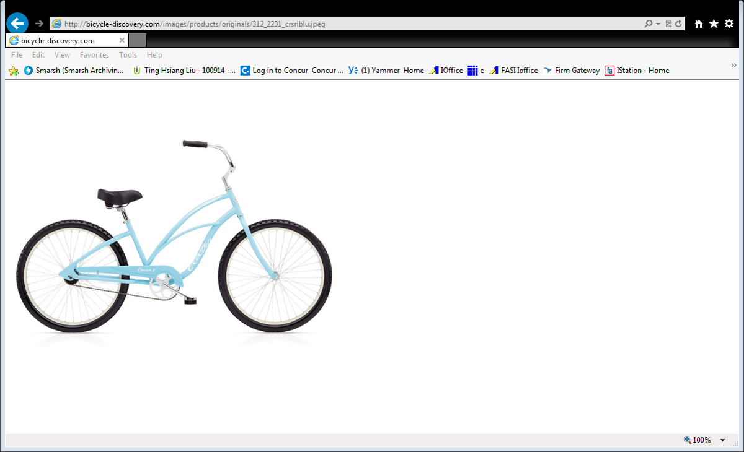
Task: Open Tools via the gear icon
Action: [729, 23]
